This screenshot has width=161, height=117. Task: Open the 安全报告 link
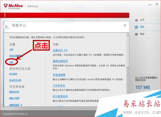(x=13, y=74)
